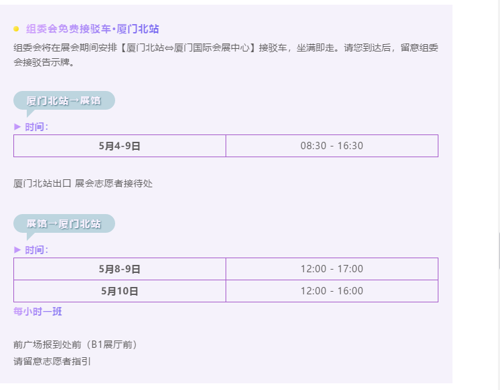Click the second 时间： label above return table
500x390 pixels.
click(x=37, y=250)
